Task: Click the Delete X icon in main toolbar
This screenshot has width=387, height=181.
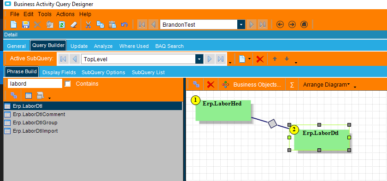Action: click(37, 25)
